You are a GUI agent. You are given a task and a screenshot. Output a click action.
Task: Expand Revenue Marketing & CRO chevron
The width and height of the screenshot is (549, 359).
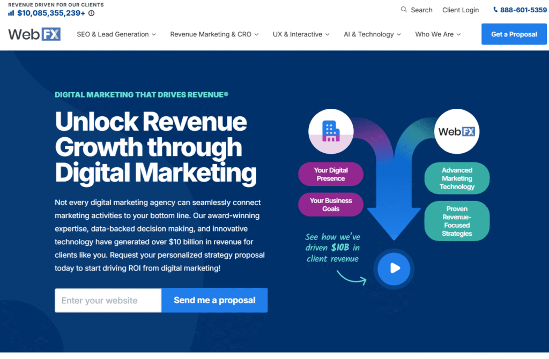pos(256,35)
